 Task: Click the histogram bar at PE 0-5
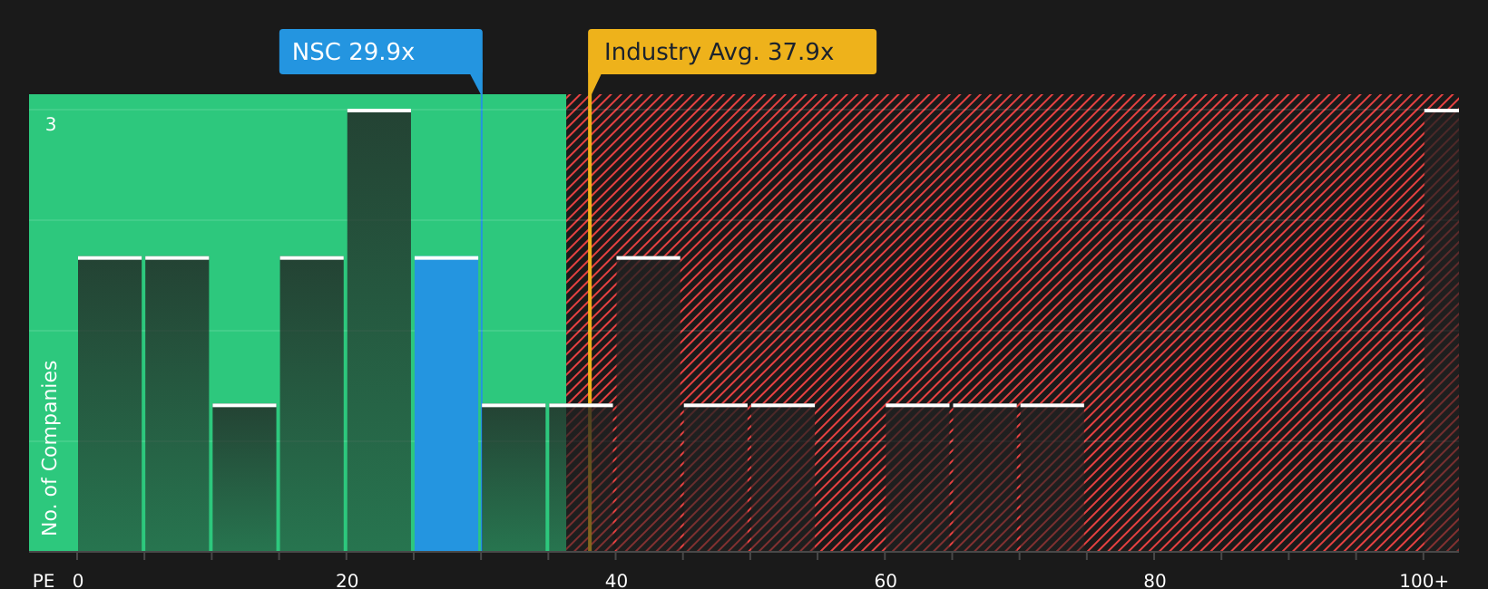(110, 404)
